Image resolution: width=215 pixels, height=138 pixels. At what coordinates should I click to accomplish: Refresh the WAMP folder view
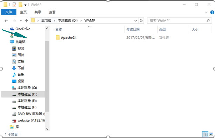141,21
